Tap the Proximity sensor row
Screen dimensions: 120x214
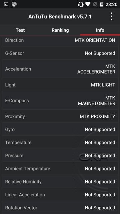(60, 116)
